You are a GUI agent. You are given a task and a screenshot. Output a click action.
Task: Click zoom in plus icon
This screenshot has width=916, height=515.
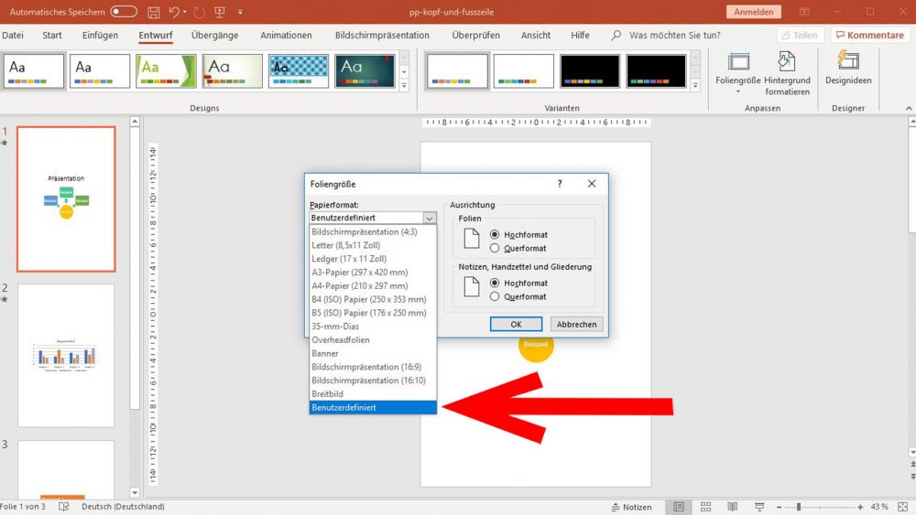click(860, 507)
